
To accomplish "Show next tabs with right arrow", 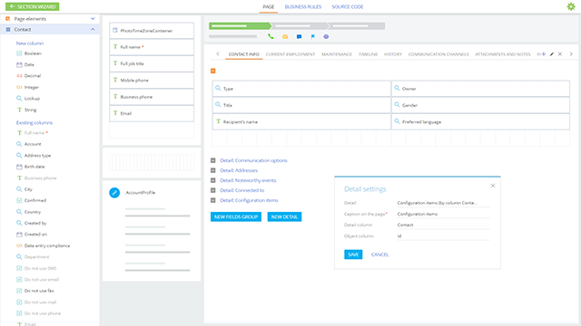I will click(x=571, y=54).
